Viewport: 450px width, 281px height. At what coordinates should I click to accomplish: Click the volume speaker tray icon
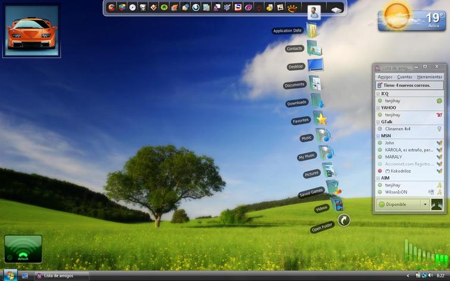[x=430, y=276]
